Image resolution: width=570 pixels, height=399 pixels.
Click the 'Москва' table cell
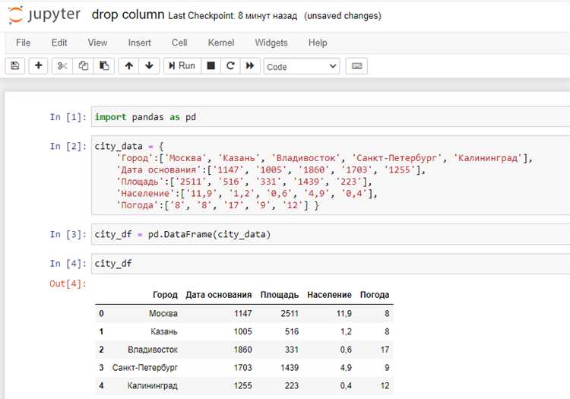point(163,313)
